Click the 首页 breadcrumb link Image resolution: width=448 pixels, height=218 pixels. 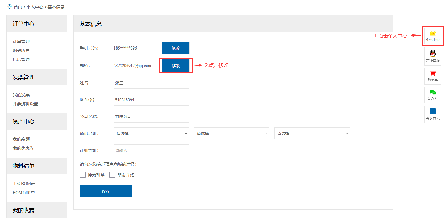pos(18,7)
